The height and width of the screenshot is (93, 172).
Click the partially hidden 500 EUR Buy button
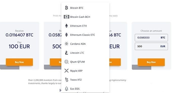[x=55, y=62]
